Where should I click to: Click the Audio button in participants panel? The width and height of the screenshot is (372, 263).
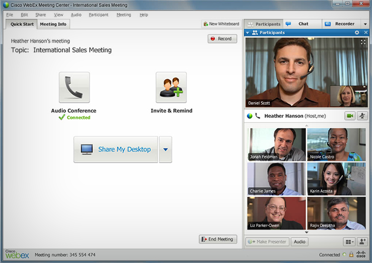click(x=299, y=242)
